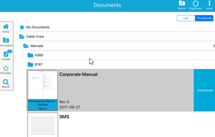Click the My Documents label
215x137 pixels.
[x=38, y=27]
